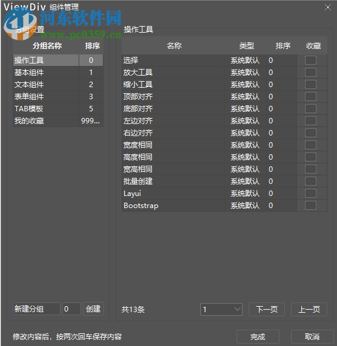Check the 收藏 box for Layui
337x346 pixels.
[310, 194]
